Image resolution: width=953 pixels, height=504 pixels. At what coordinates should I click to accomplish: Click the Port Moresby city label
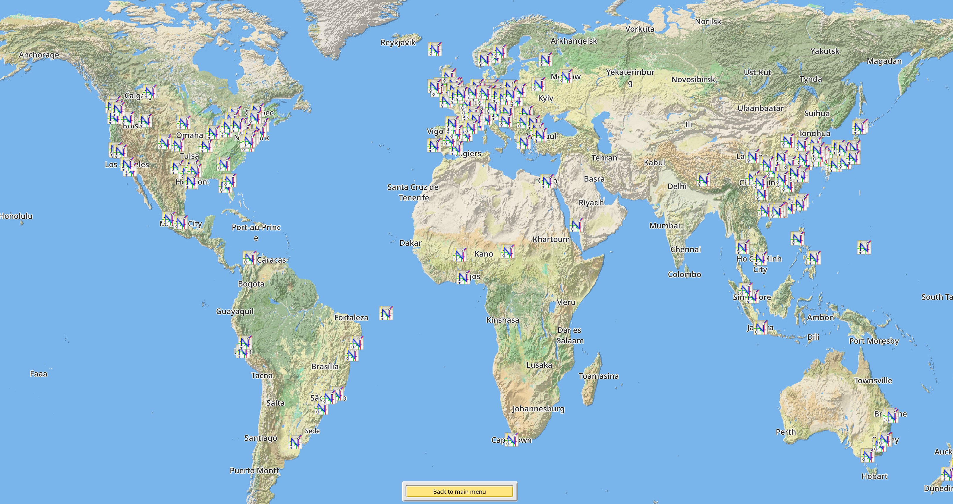(874, 341)
